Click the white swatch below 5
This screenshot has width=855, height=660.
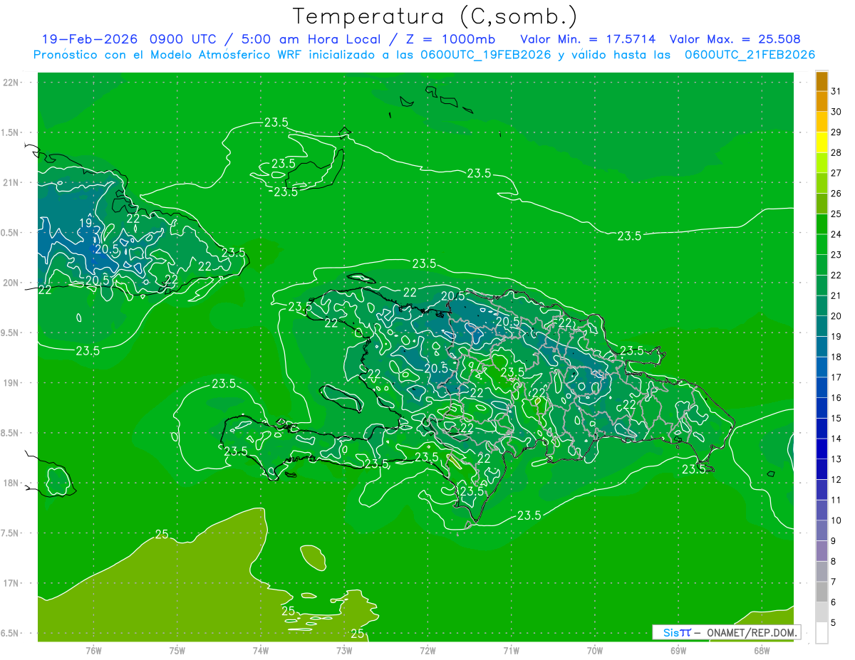(822, 633)
